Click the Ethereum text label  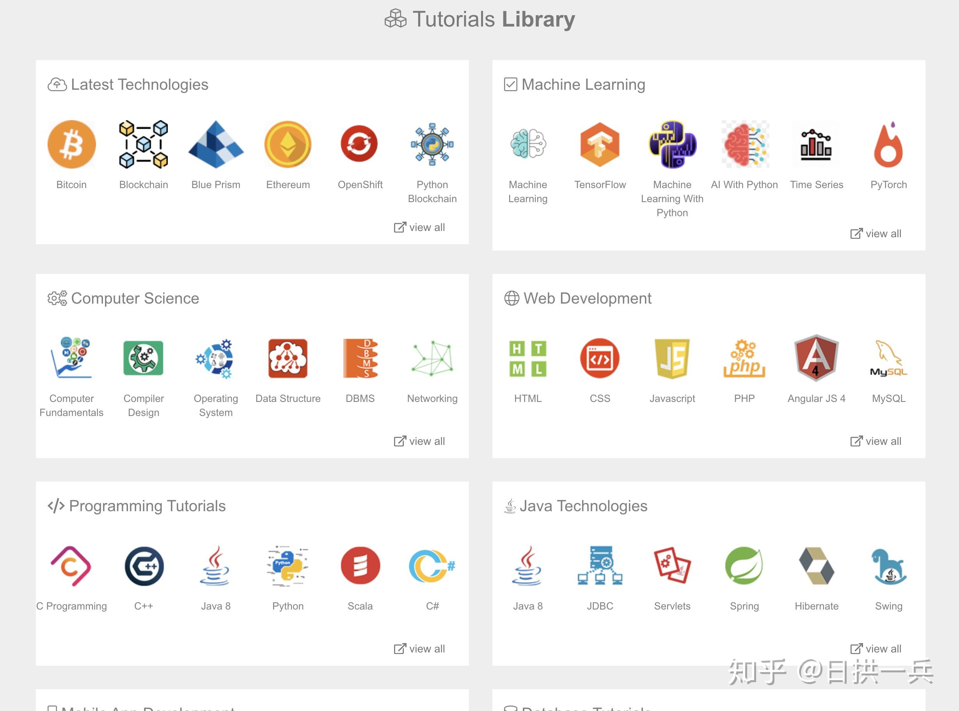[x=288, y=185]
